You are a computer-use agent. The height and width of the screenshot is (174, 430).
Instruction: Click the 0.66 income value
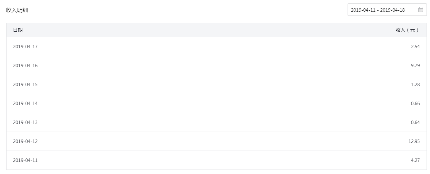click(415, 103)
